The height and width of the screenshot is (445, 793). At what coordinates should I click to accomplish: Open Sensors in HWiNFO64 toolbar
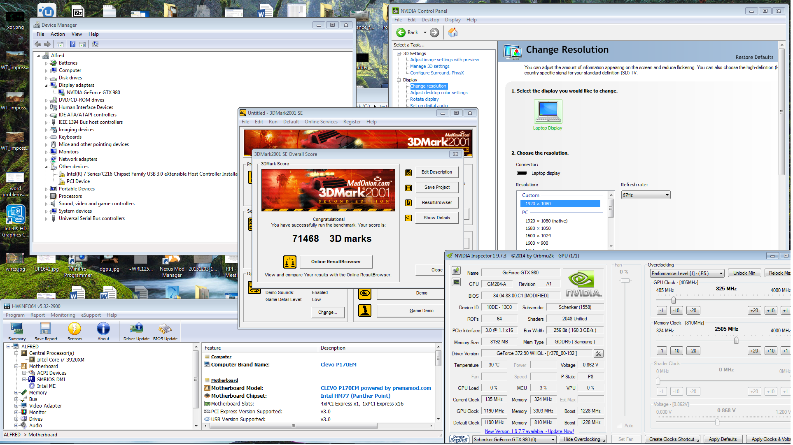point(75,331)
